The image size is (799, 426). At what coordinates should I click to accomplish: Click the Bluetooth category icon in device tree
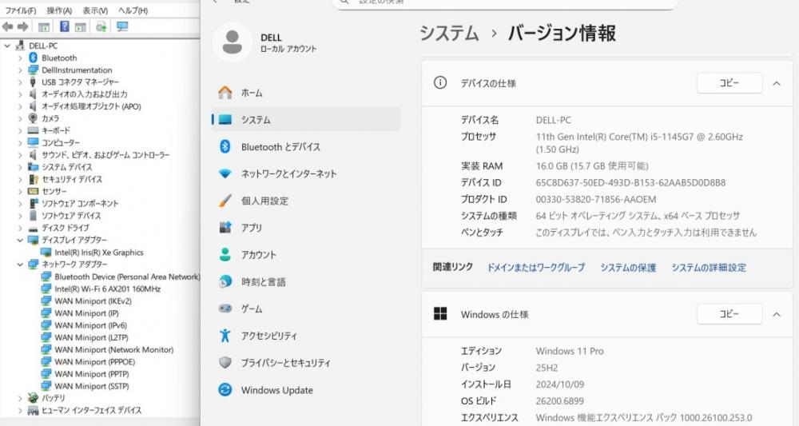(33, 58)
